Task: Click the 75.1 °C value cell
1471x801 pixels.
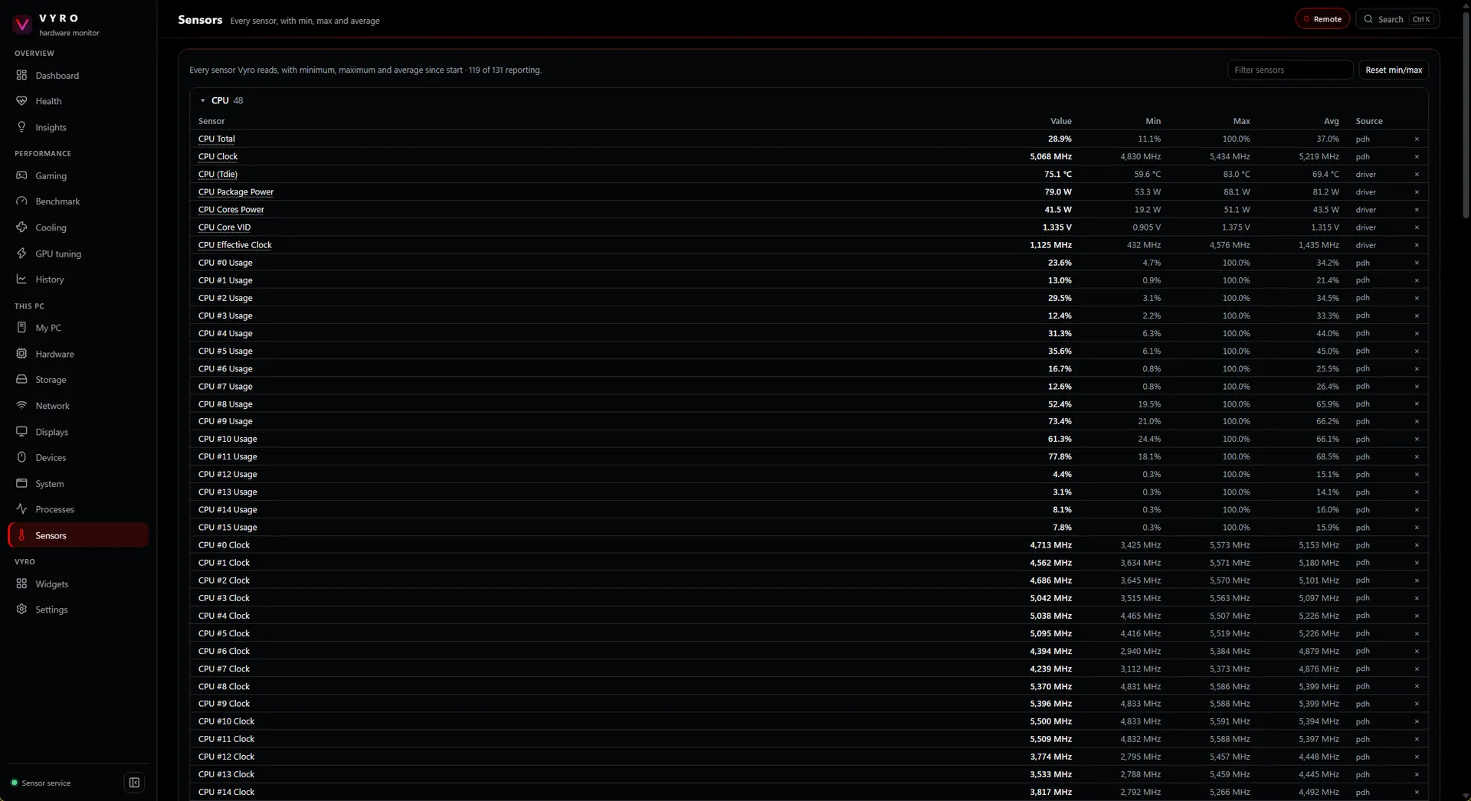Action: click(x=1058, y=174)
